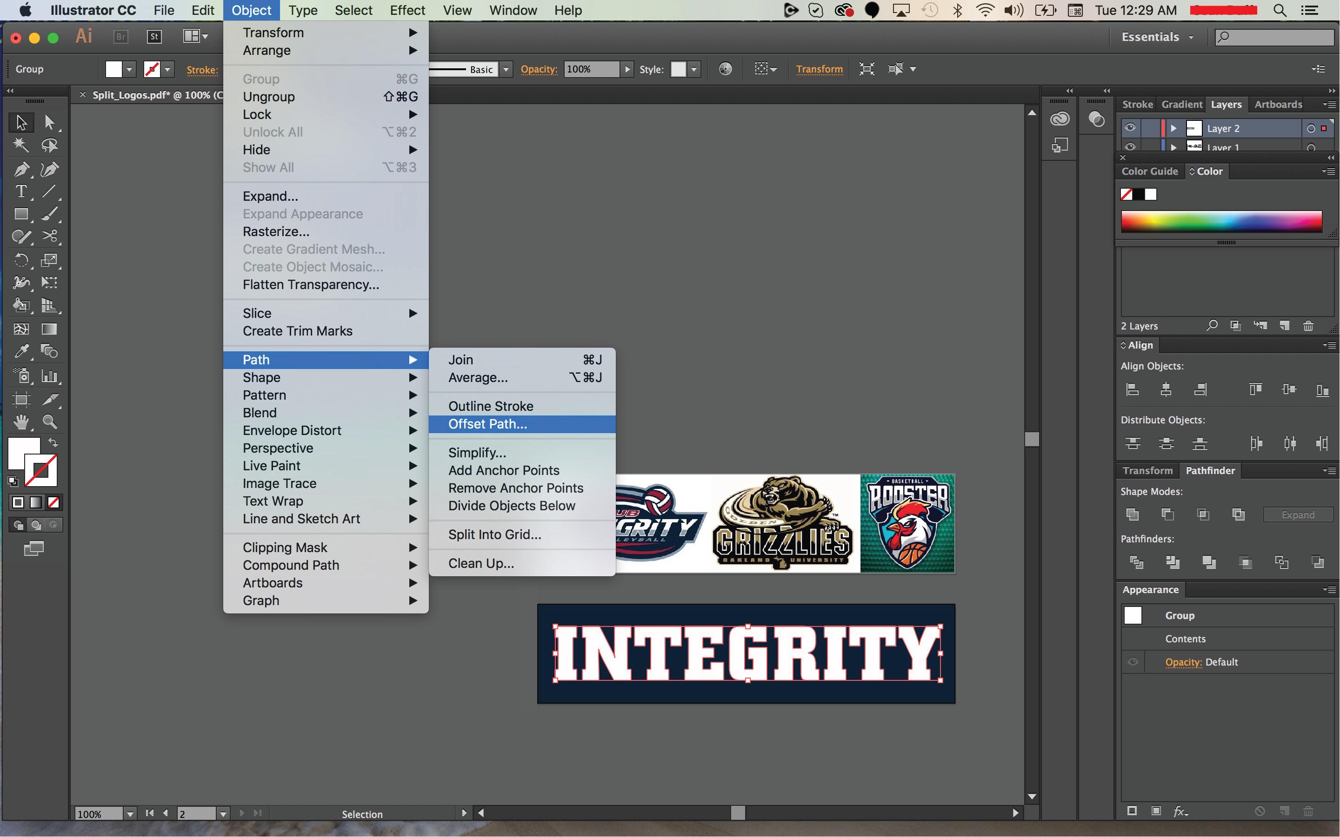Click Horizontal Align Left in Align panel
Viewport: 1340px width, 837px height.
(1132, 390)
